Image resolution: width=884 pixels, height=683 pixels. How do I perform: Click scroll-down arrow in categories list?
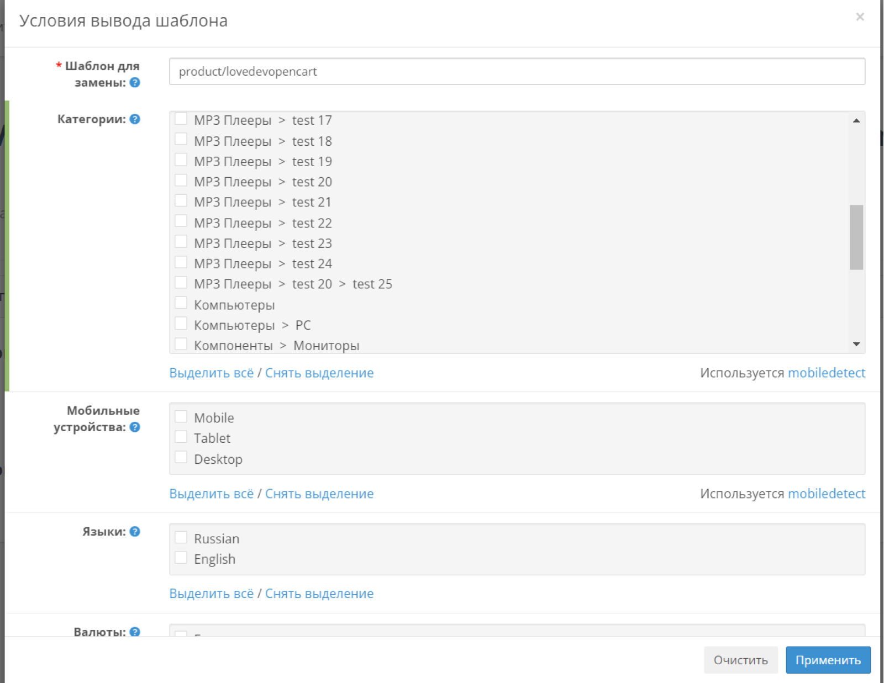pyautogui.click(x=856, y=344)
